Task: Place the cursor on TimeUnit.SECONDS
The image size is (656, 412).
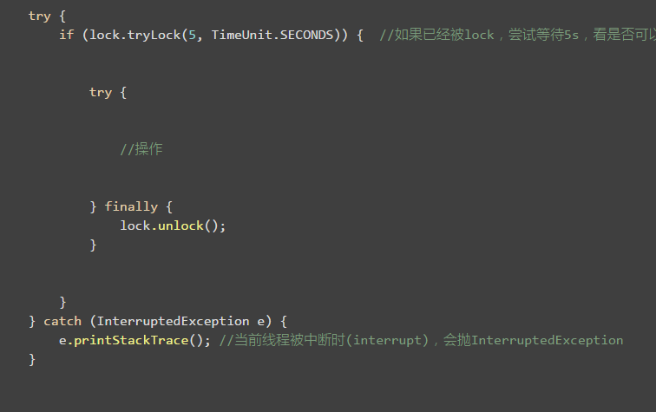Action: click(272, 35)
